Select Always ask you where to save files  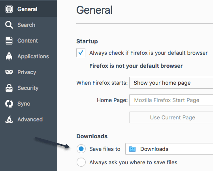point(81,162)
